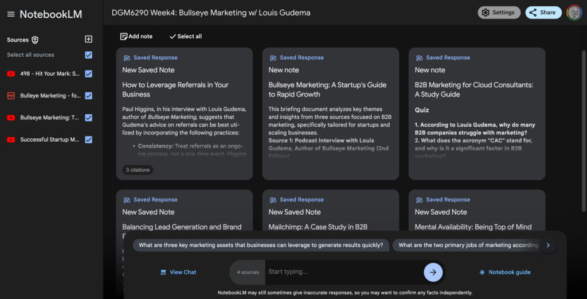Click the NotebookLM logo text
Screen dimensions: 587x299
click(x=50, y=14)
